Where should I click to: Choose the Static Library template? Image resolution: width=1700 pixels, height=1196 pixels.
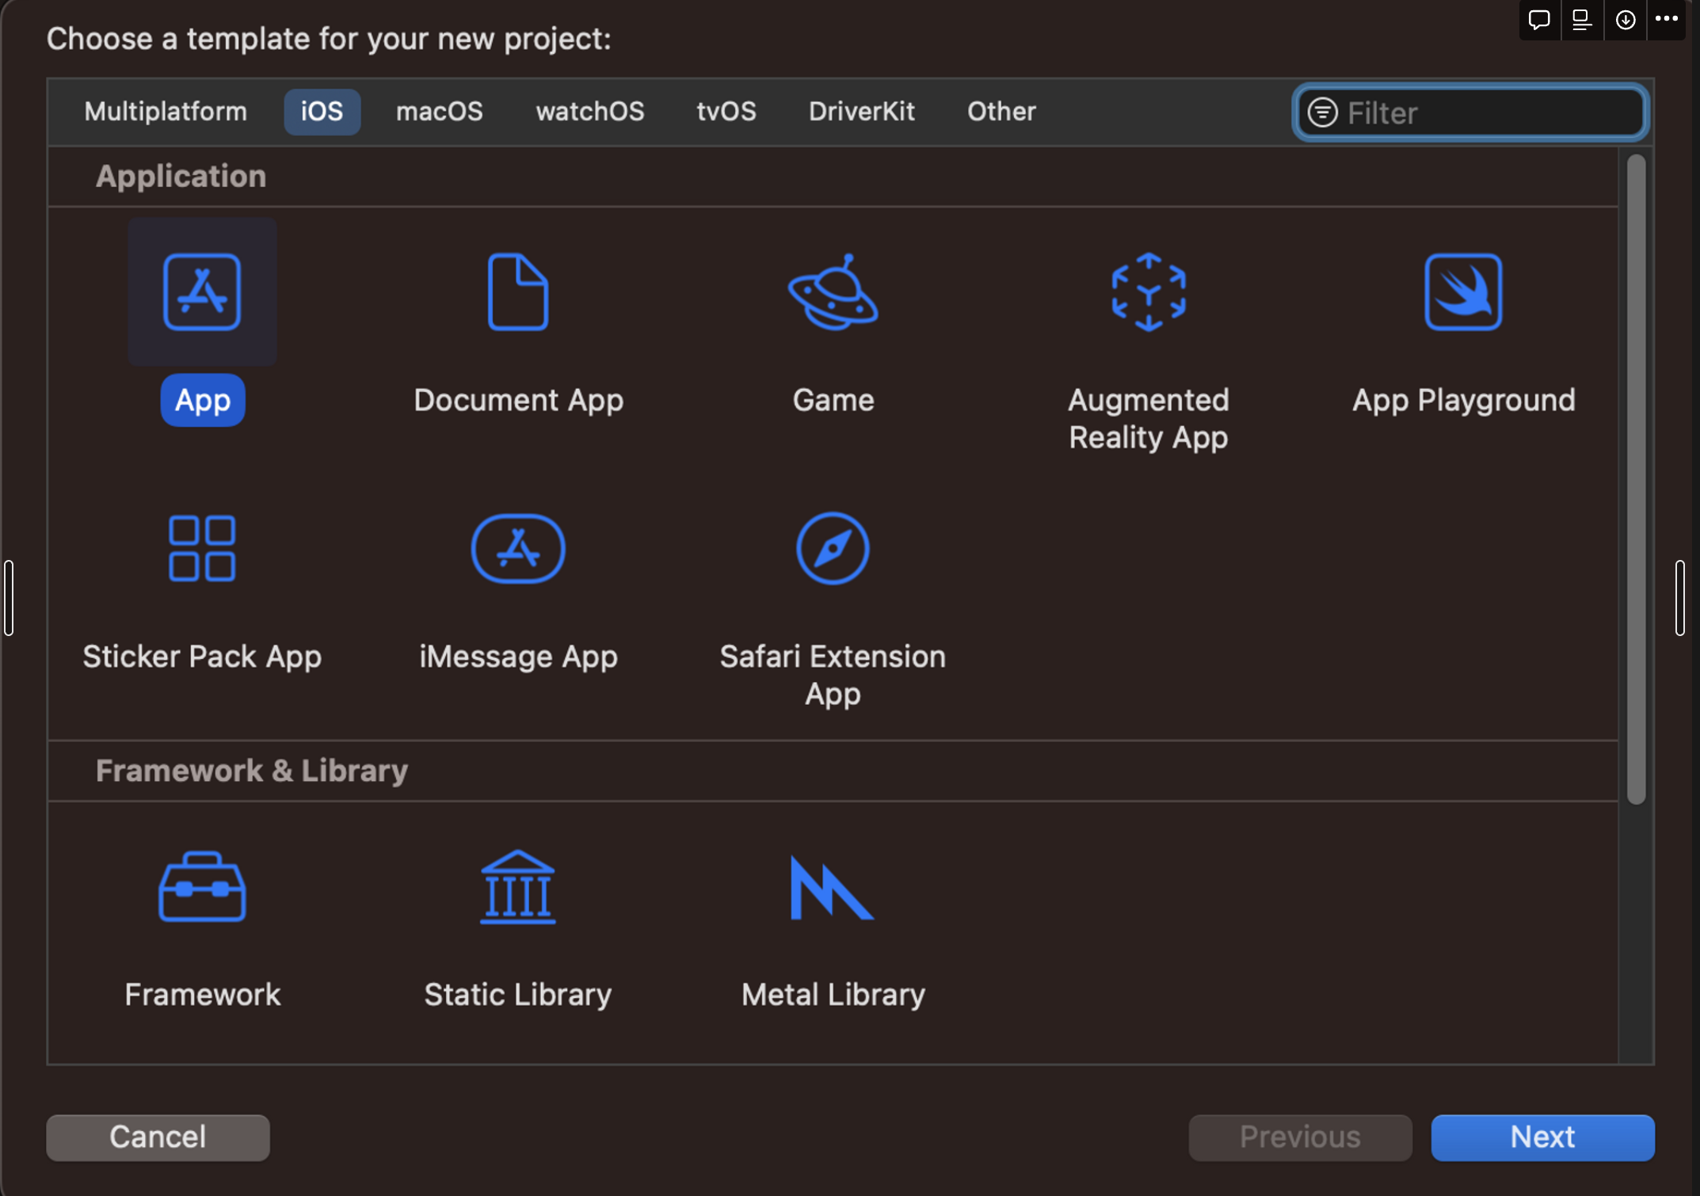[x=518, y=887]
